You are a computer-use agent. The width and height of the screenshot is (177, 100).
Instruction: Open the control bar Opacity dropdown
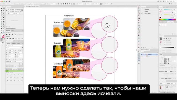(x=53, y=4)
